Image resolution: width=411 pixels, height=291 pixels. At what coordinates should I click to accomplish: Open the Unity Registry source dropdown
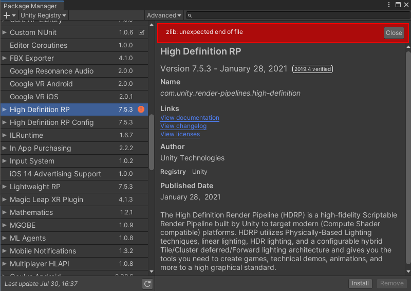pyautogui.click(x=43, y=15)
